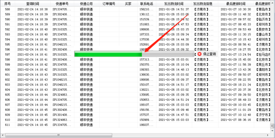
Task: Click the 查询时间 column header
Action: [x=32, y=4]
